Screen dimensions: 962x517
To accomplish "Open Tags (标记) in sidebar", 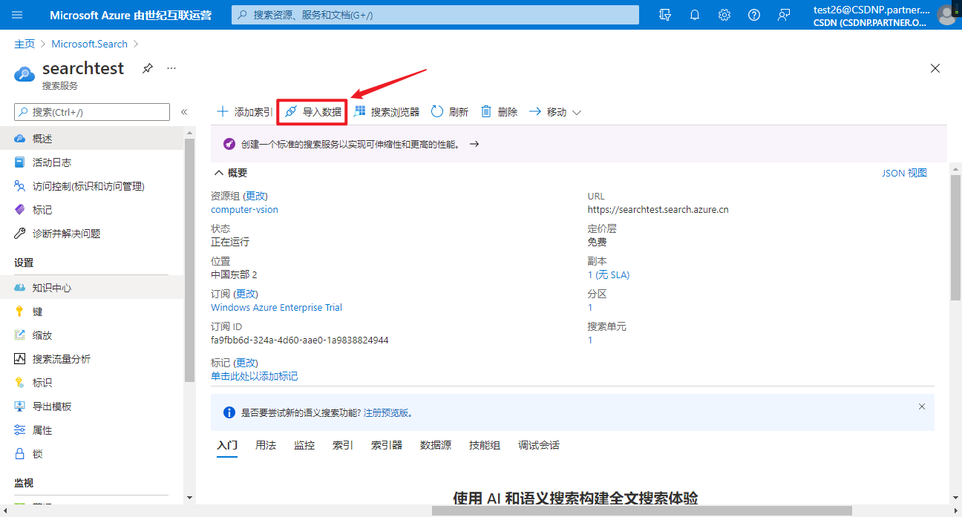I will (x=92, y=210).
